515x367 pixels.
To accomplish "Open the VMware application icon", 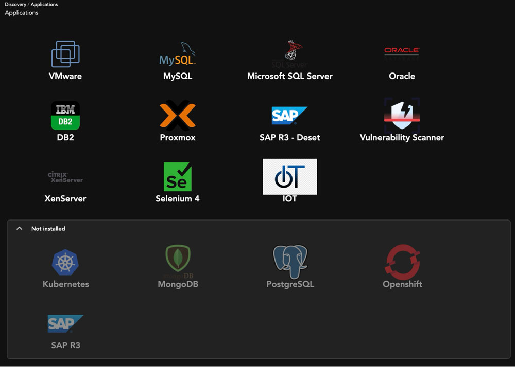I will click(x=65, y=54).
